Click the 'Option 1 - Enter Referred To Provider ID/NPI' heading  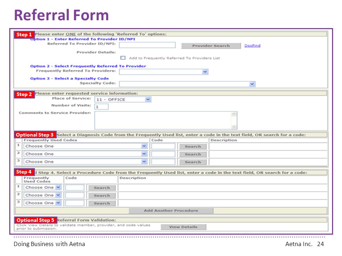[83, 39]
